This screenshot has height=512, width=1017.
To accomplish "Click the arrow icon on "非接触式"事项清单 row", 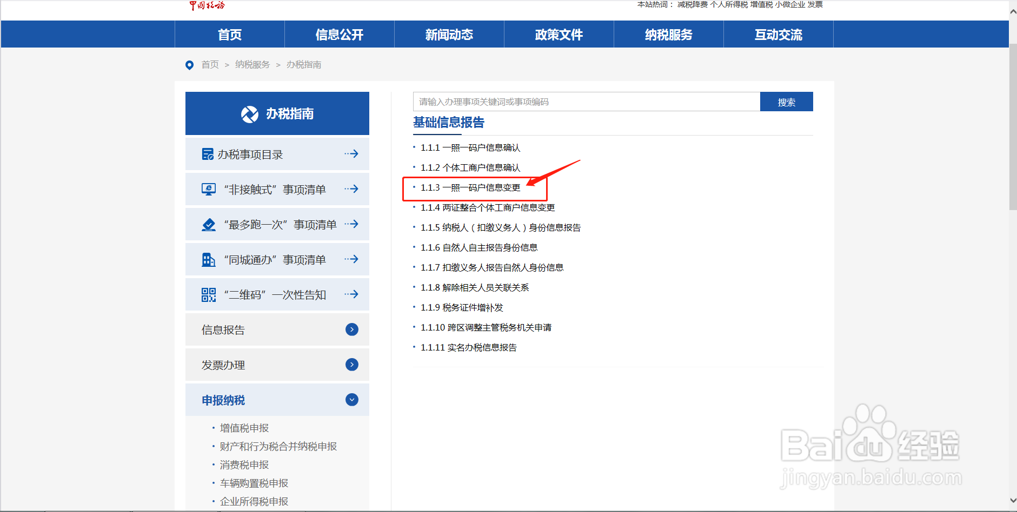I will click(x=351, y=189).
